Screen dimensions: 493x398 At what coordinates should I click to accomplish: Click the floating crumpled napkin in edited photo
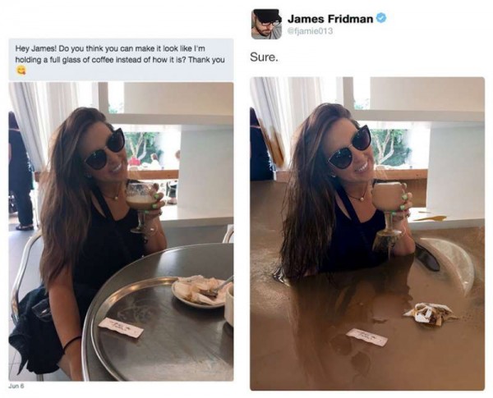click(x=429, y=313)
